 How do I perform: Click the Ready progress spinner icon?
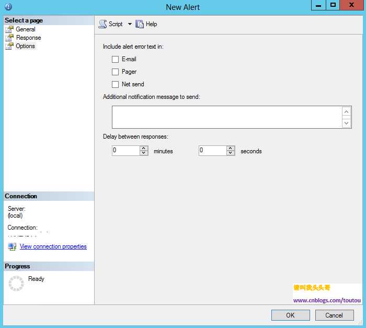click(x=16, y=284)
